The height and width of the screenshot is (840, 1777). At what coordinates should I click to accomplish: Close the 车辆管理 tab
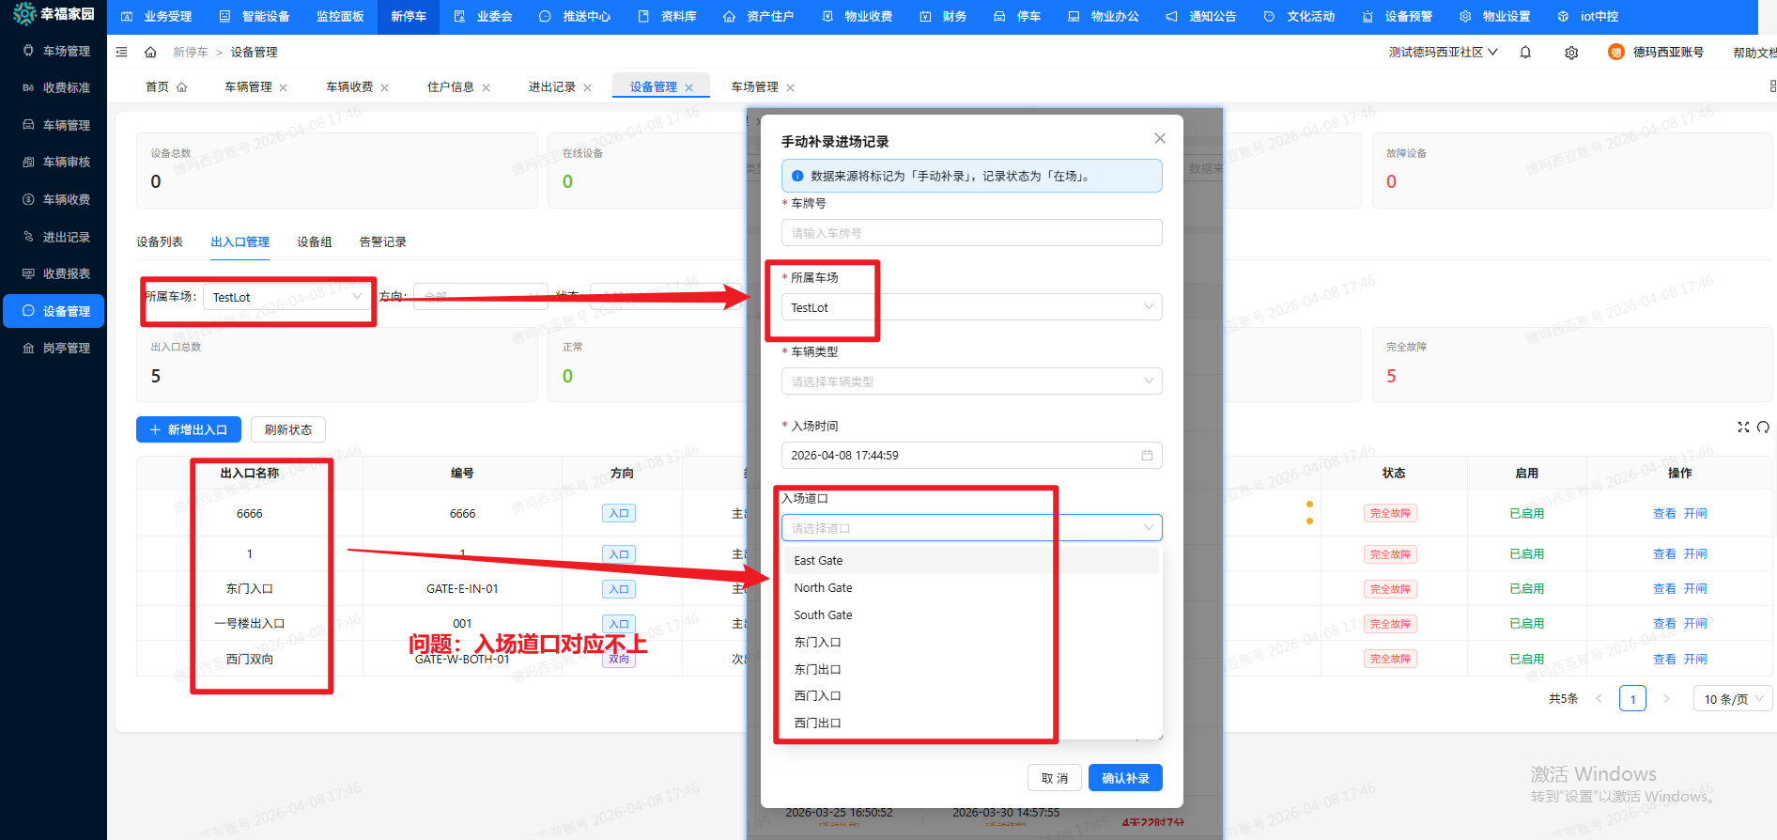tap(283, 87)
